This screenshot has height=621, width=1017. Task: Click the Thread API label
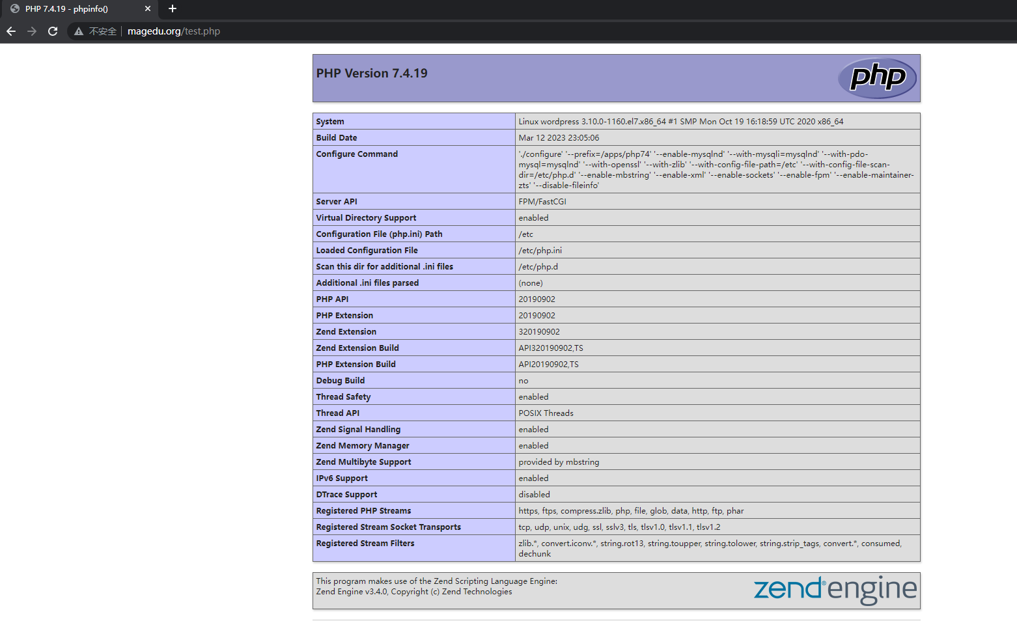click(338, 413)
